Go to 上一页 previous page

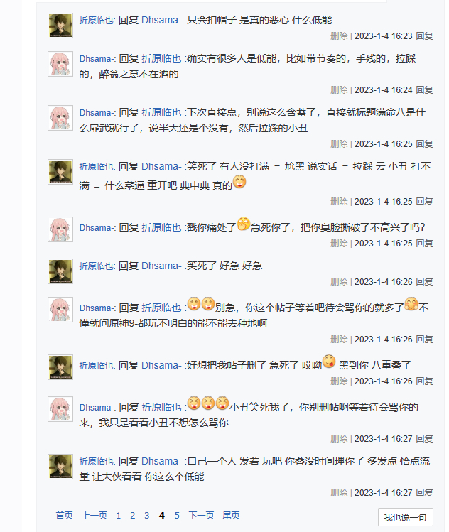(94, 516)
